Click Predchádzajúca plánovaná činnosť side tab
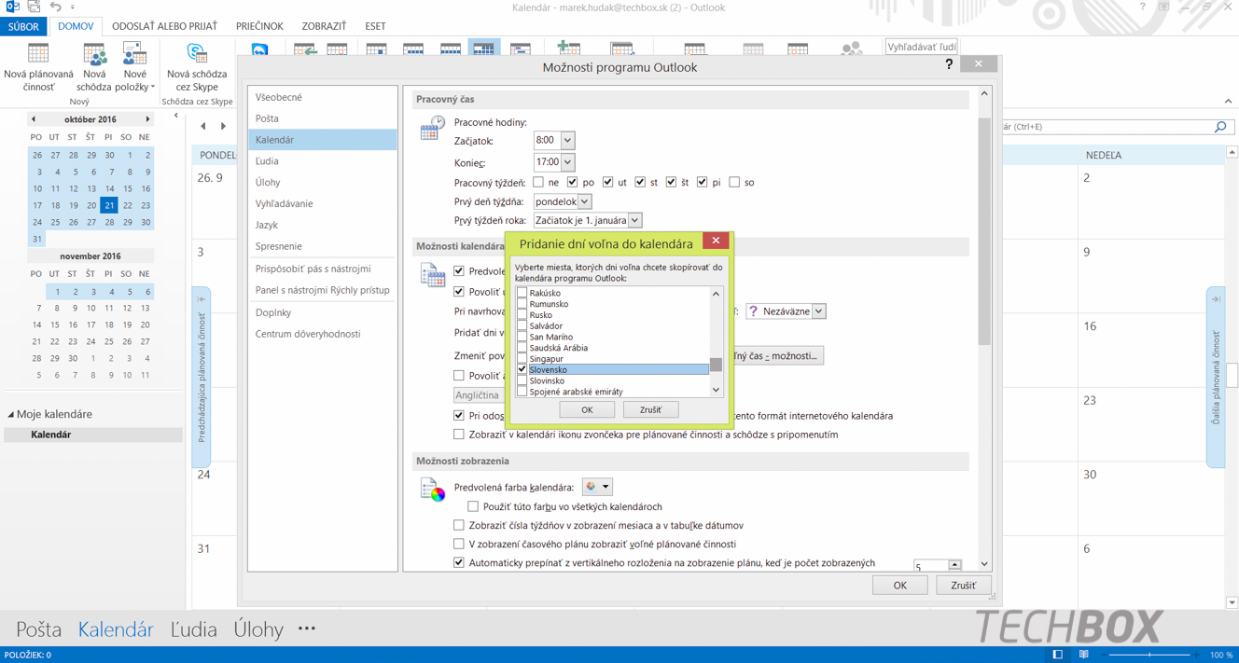Viewport: 1239px width, 663px height. click(202, 378)
